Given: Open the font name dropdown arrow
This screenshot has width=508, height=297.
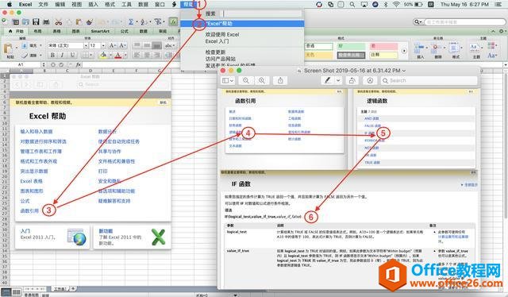Looking at the screenshot, I should click(86, 46).
